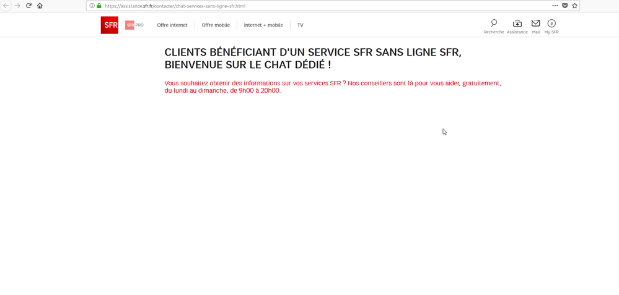Switch to the SFR PRO site
The width and height of the screenshot is (619, 295).
[x=134, y=25]
